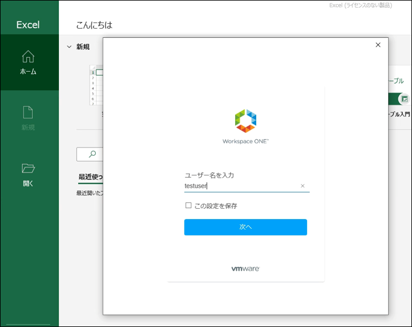Close the Workspace ONE login dialog
Viewport: 412px width, 327px height.
(x=378, y=45)
